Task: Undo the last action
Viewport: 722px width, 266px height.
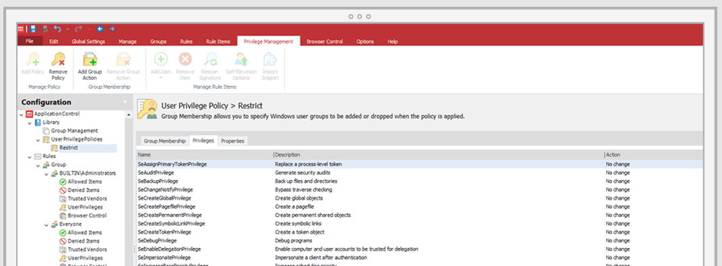Action: coord(57,28)
